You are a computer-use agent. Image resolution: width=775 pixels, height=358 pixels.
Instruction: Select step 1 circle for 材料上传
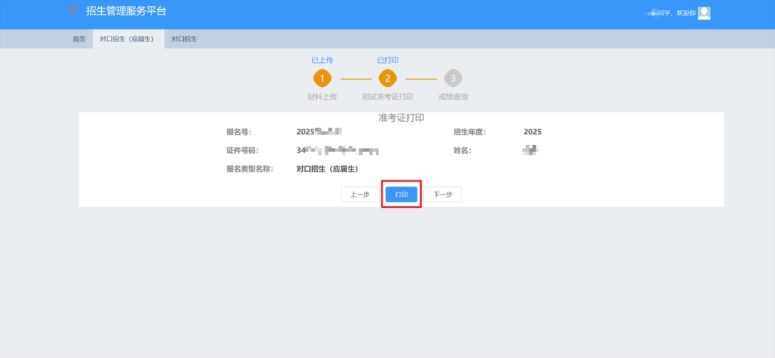point(322,78)
